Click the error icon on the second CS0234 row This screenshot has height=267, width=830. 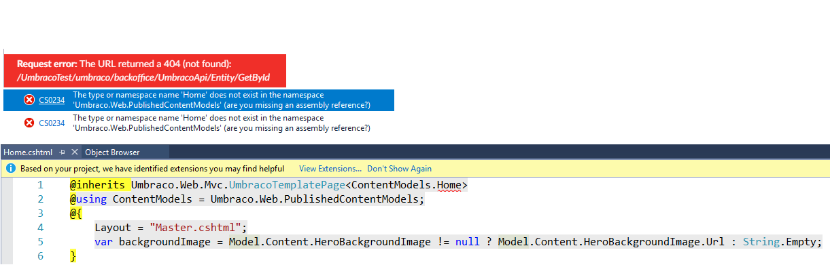coord(29,123)
